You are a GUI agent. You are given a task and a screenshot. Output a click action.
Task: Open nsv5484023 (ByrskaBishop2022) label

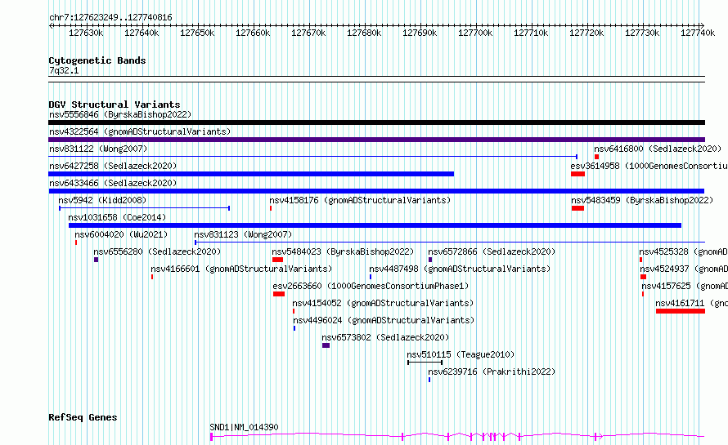tap(343, 251)
